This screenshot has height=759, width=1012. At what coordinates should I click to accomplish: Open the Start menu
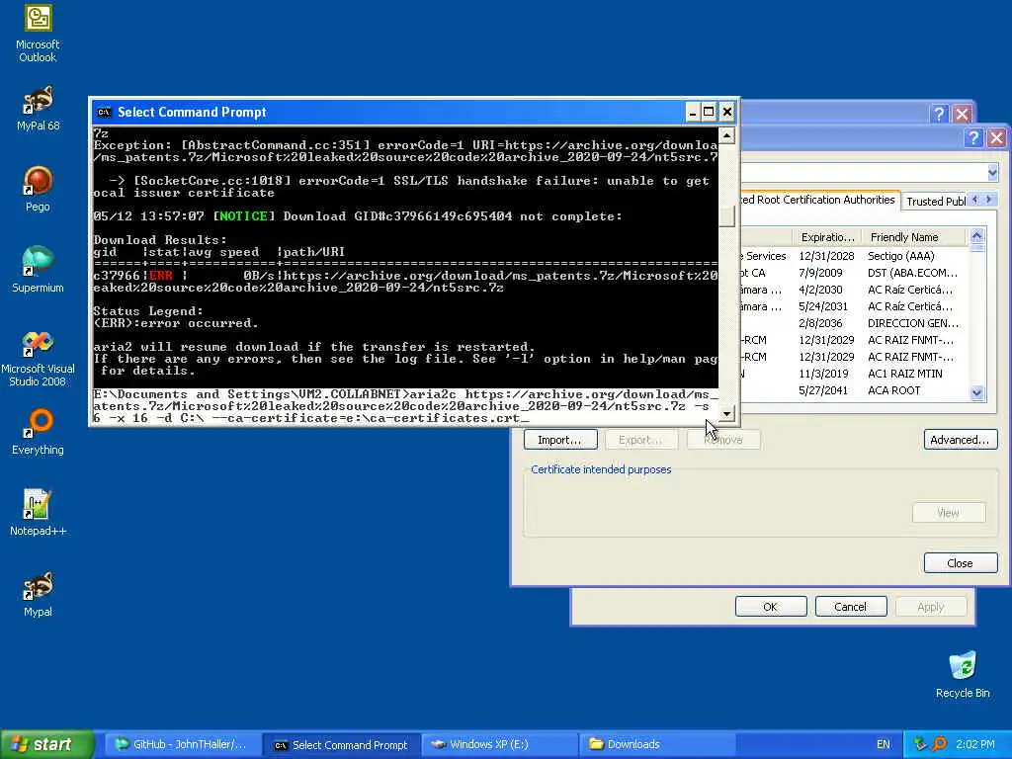(x=46, y=744)
